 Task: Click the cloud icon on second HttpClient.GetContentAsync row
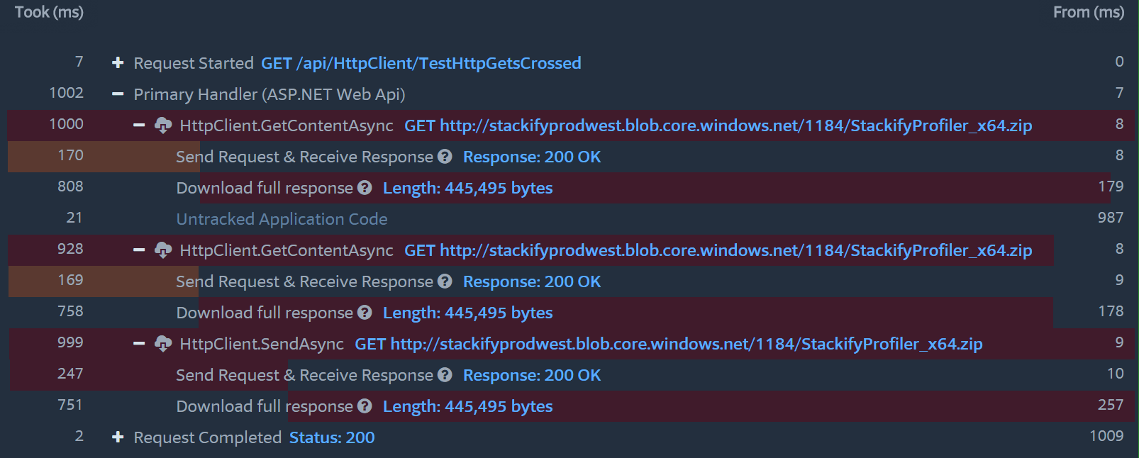162,250
